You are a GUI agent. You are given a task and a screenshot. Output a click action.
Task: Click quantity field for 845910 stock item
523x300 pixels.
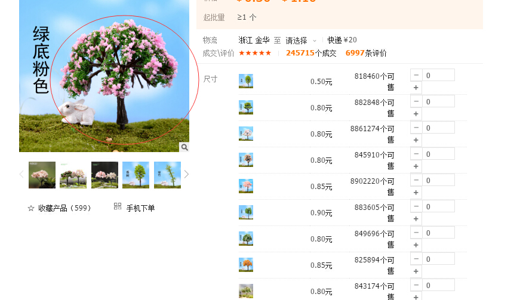[438, 154]
